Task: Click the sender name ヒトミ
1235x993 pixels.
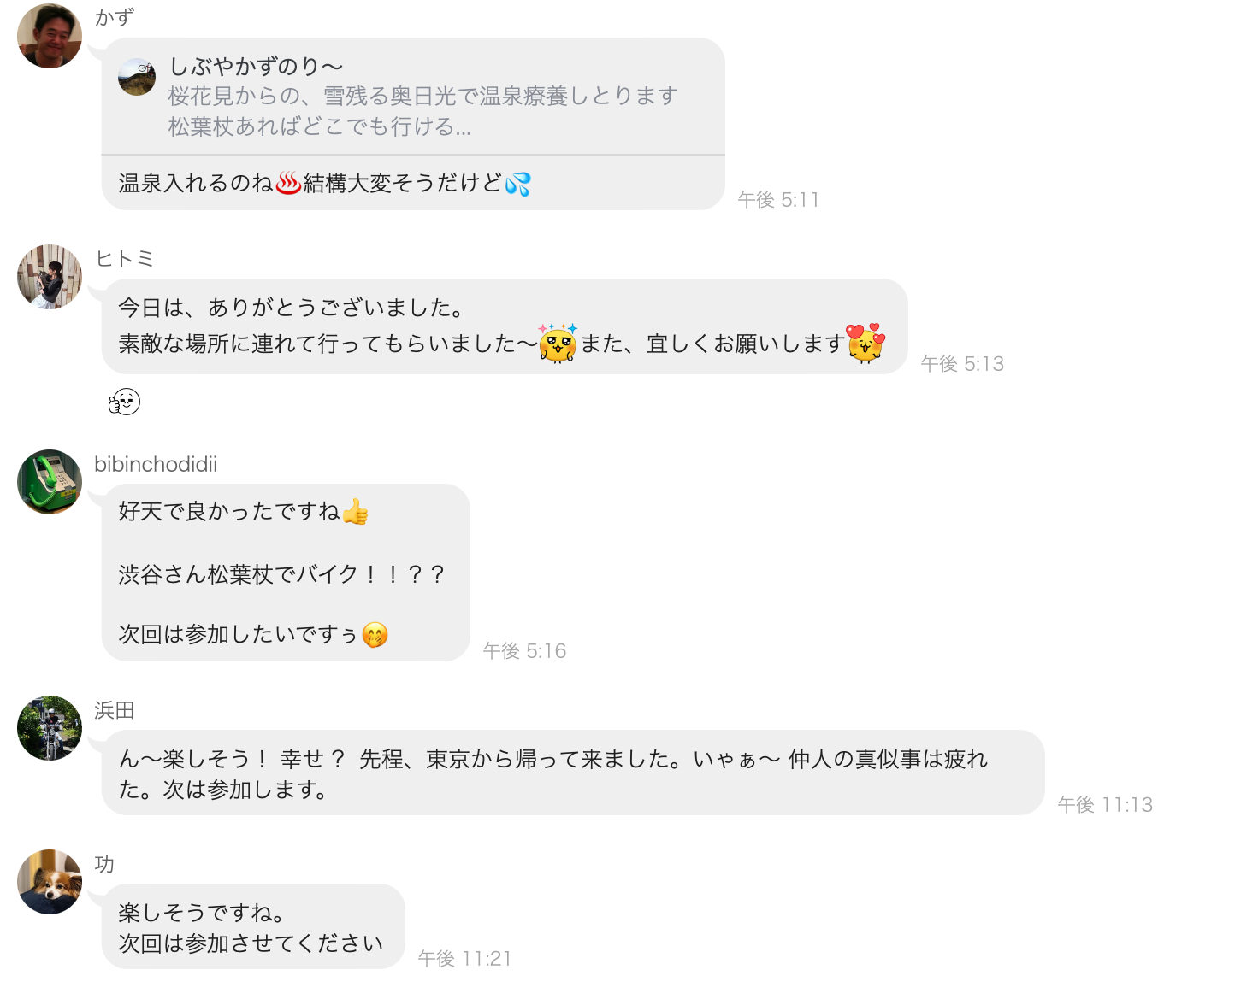Action: point(124,259)
